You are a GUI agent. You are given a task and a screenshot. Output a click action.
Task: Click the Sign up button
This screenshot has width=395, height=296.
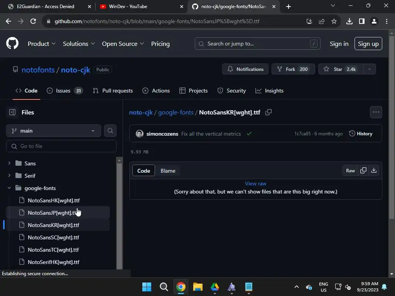(x=368, y=44)
